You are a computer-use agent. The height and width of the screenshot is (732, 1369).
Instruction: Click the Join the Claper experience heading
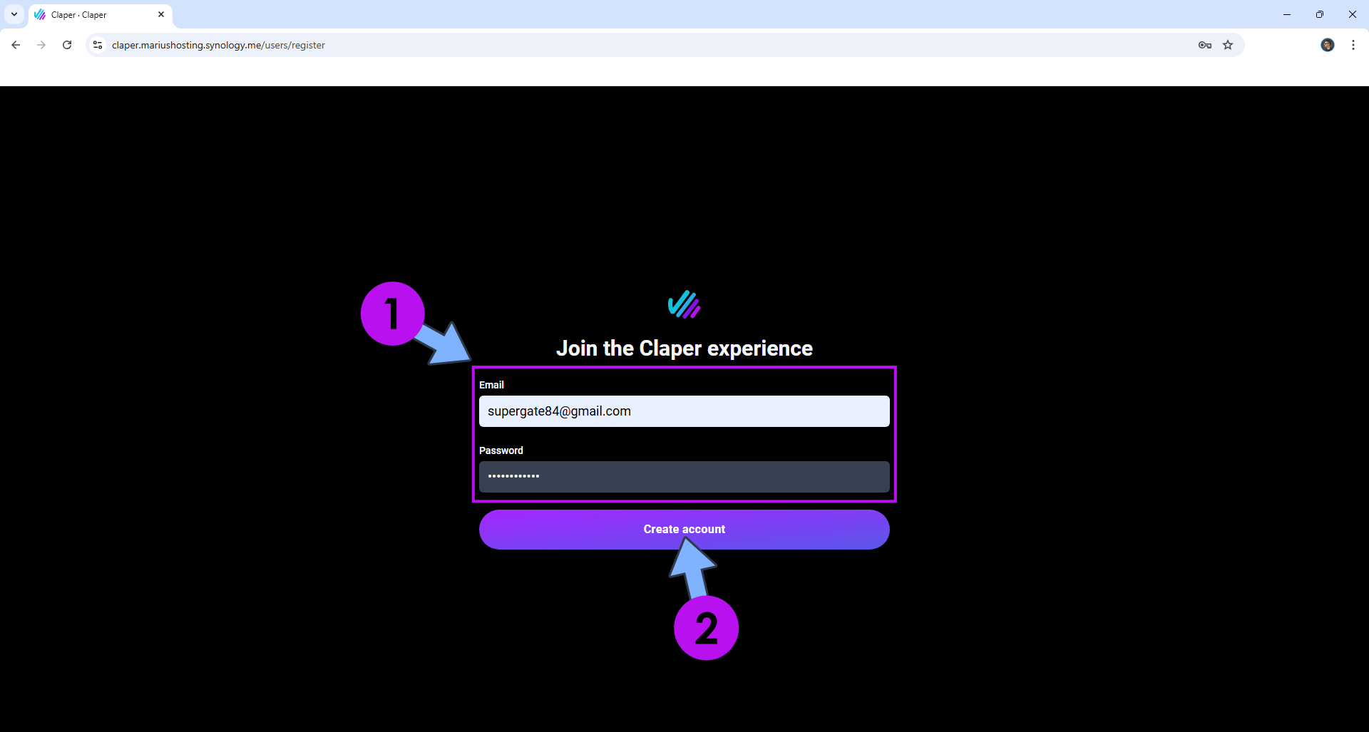click(684, 349)
